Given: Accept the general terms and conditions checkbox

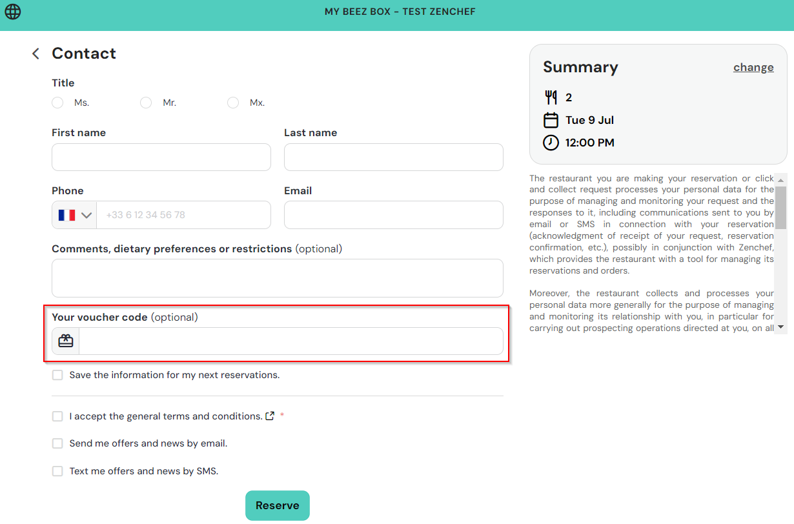Looking at the screenshot, I should pos(57,416).
